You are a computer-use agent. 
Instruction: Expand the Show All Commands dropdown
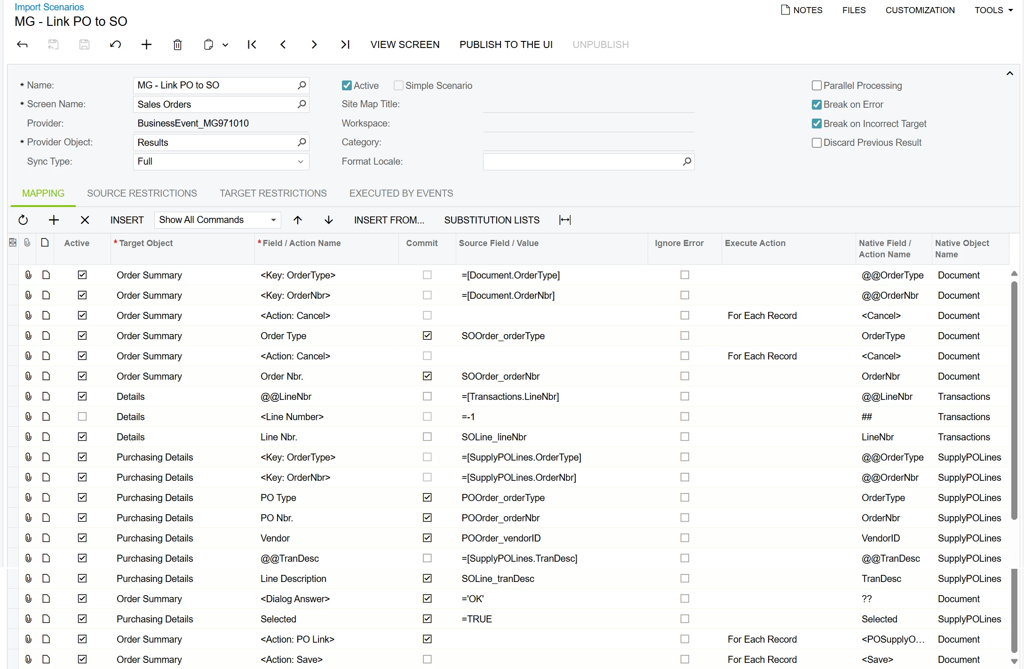(x=273, y=220)
